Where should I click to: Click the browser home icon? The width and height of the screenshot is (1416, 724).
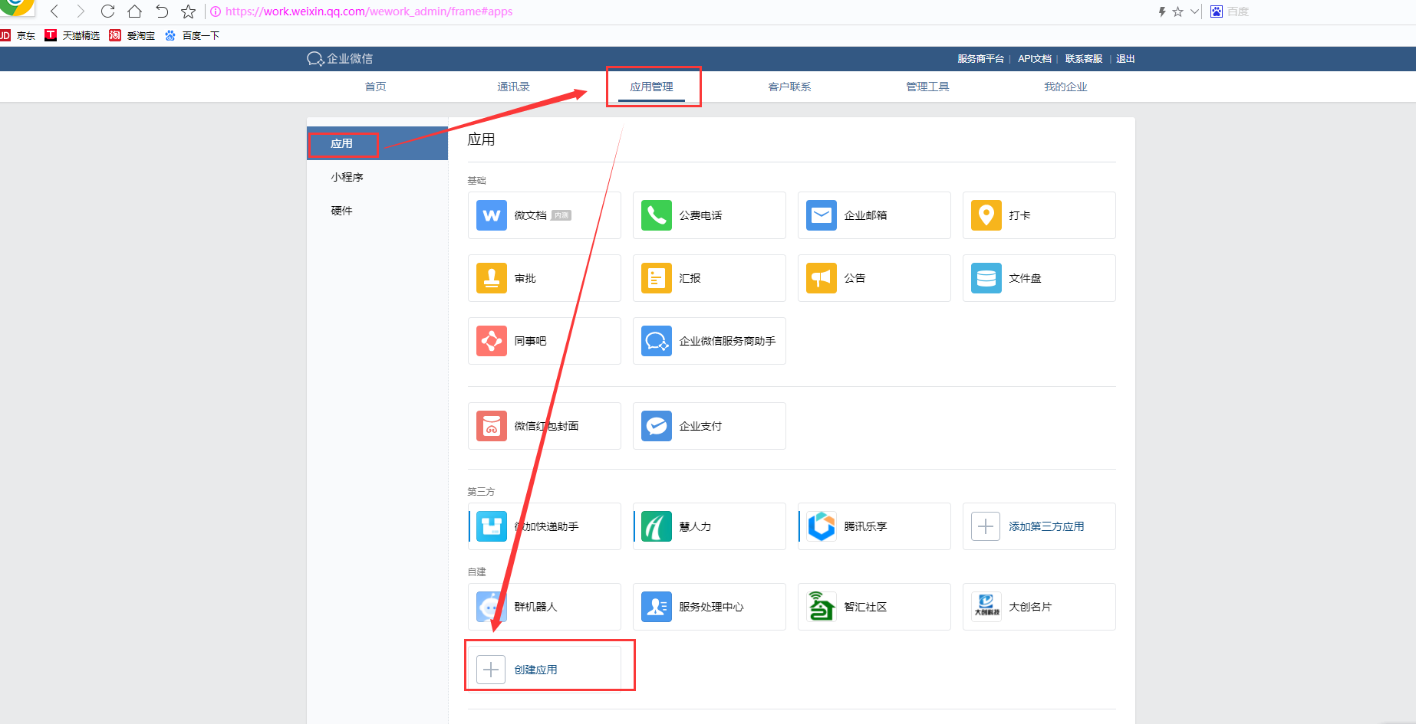click(x=134, y=11)
